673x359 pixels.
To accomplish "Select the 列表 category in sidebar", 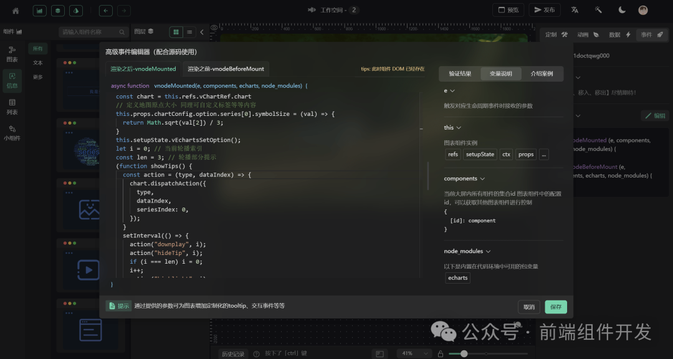I will tap(12, 107).
